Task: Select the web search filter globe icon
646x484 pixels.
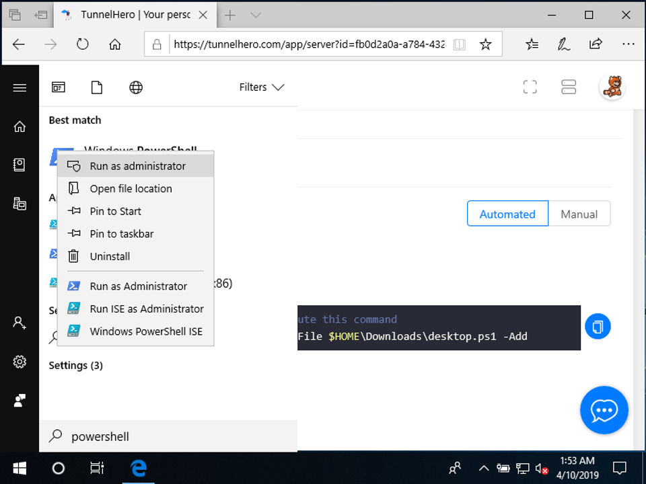Action: [136, 87]
